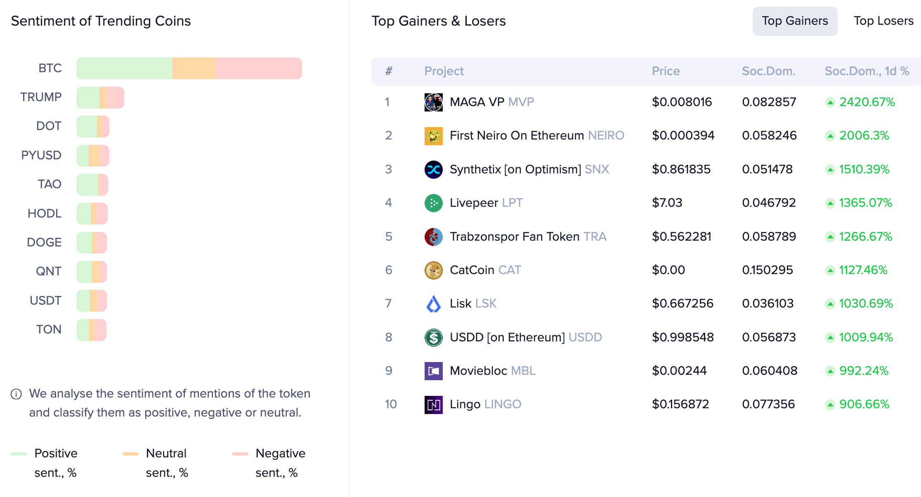Viewport: 921px width, 497px height.
Task: Click the First Neiro On Ethereum logo
Action: [433, 136]
